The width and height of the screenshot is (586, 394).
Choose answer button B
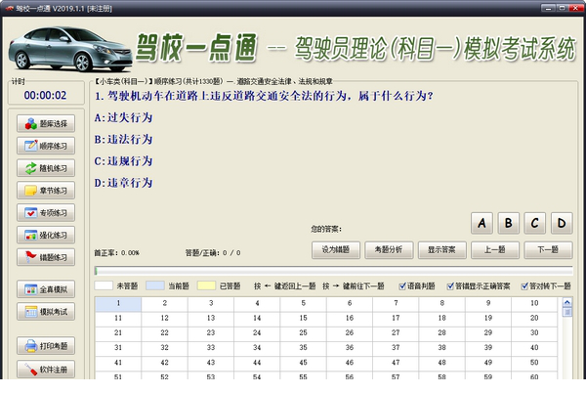click(508, 223)
